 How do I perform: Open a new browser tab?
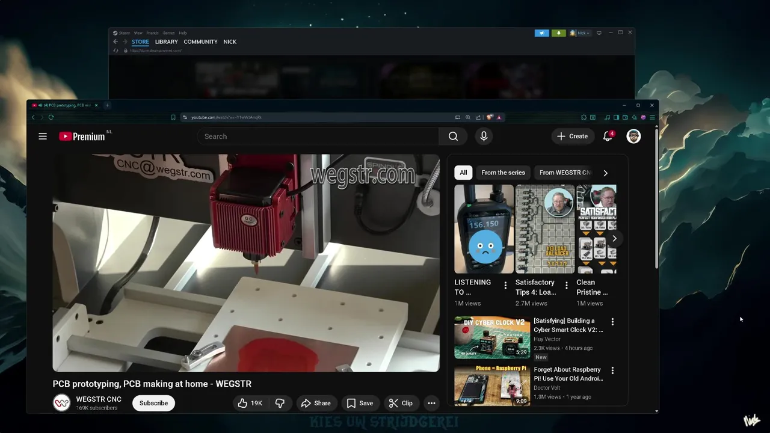tap(107, 105)
